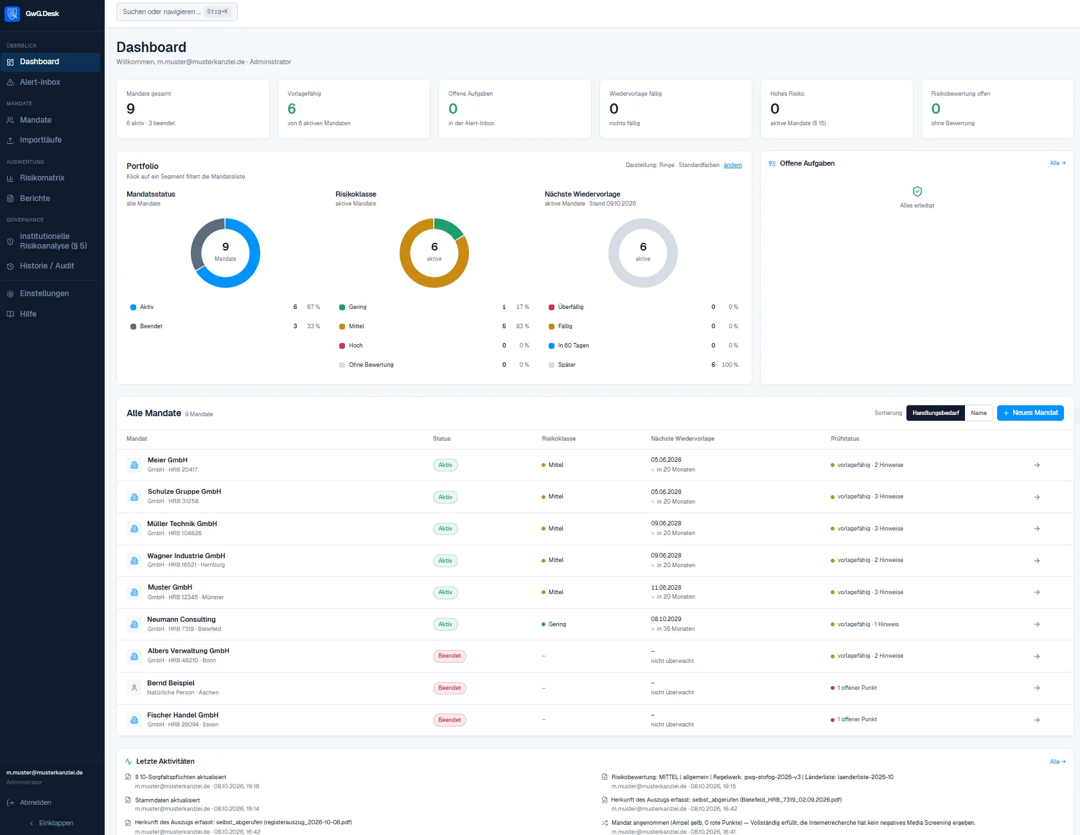This screenshot has height=835, width=1080.
Task: Click the Hohes Risiko summary card
Action: click(837, 109)
